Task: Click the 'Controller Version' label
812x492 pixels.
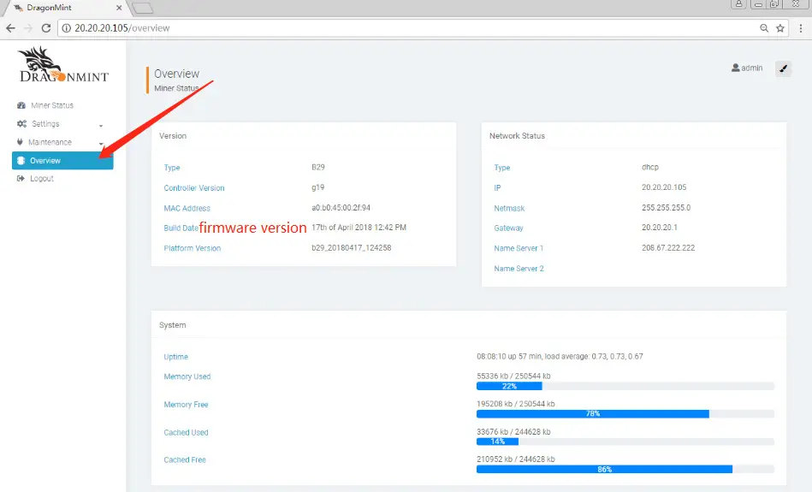Action: pyautogui.click(x=194, y=188)
